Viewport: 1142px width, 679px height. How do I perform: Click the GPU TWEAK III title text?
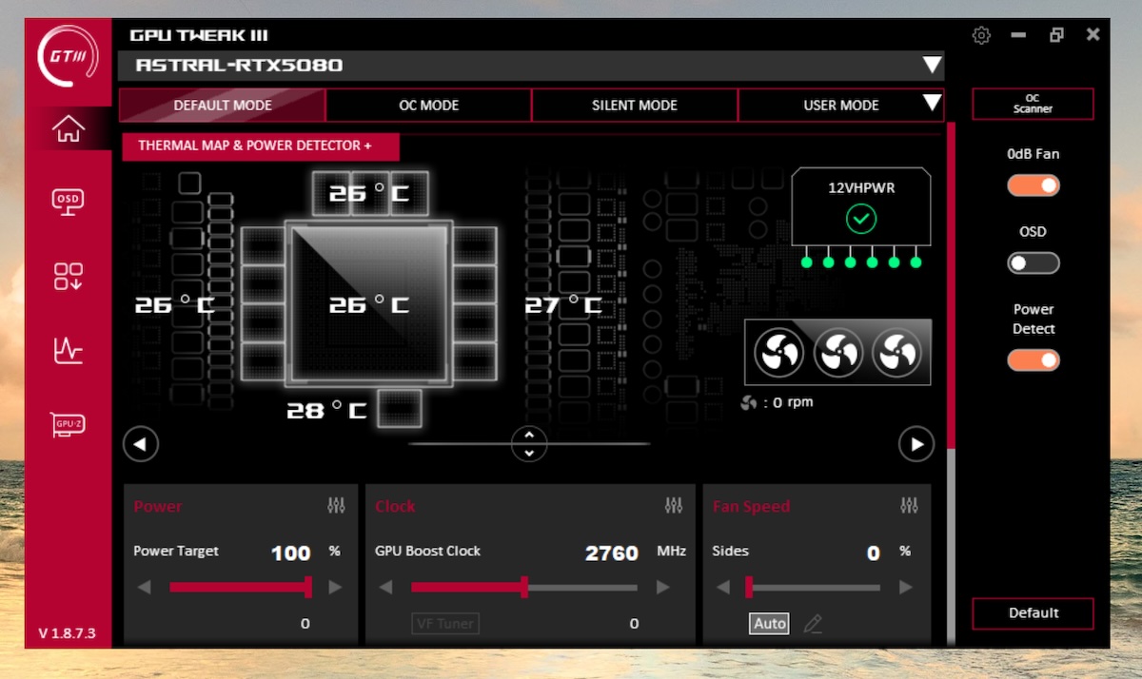(199, 36)
